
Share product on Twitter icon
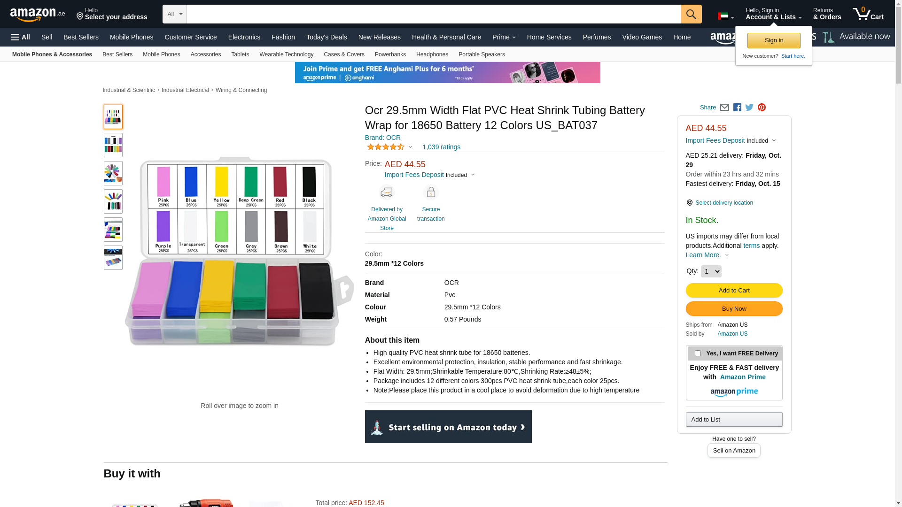pos(749,108)
